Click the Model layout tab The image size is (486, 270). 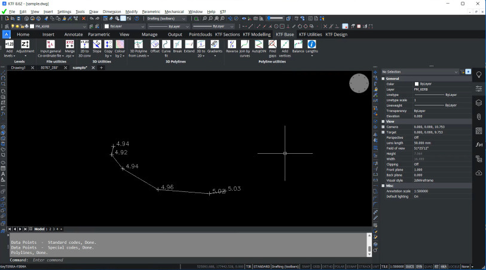pos(39,229)
